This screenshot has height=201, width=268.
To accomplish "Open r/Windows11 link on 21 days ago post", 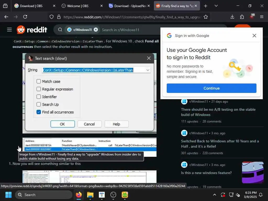I will [x=199, y=101].
